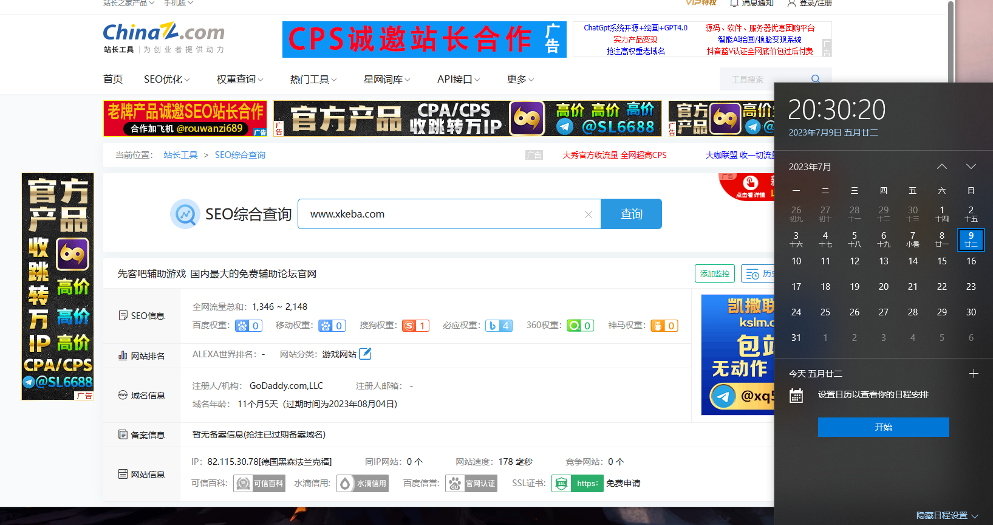Click the 查询 search button
Viewport: 993px width, 525px height.
click(x=631, y=214)
